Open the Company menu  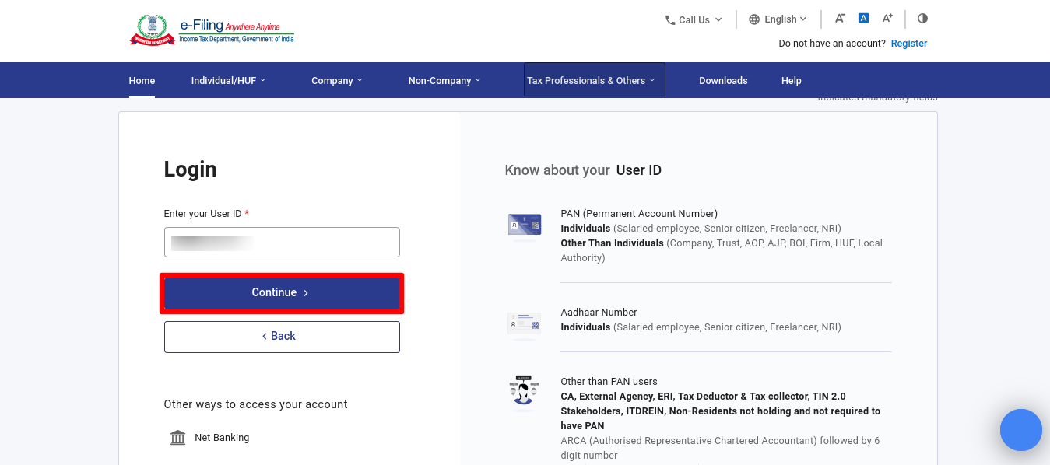click(337, 81)
